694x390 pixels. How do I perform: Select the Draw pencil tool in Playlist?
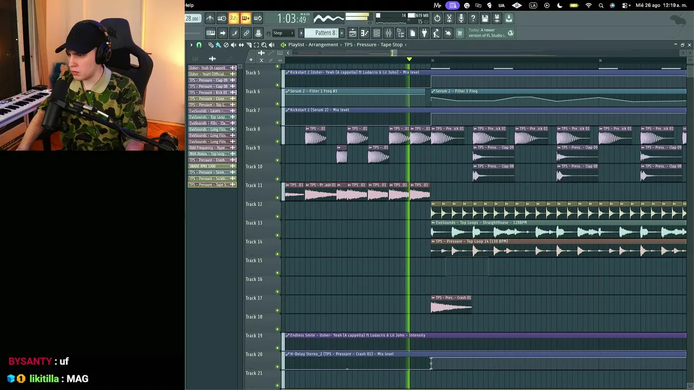(211, 45)
